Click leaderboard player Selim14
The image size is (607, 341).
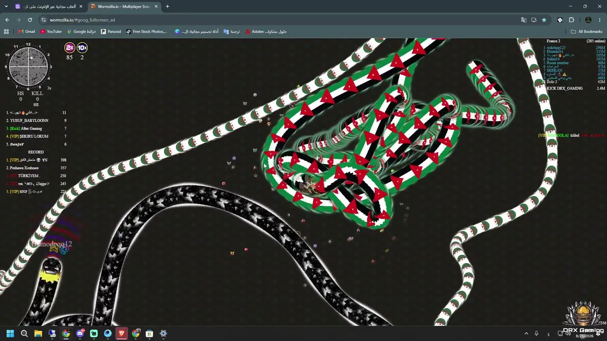pyautogui.click(x=553, y=59)
